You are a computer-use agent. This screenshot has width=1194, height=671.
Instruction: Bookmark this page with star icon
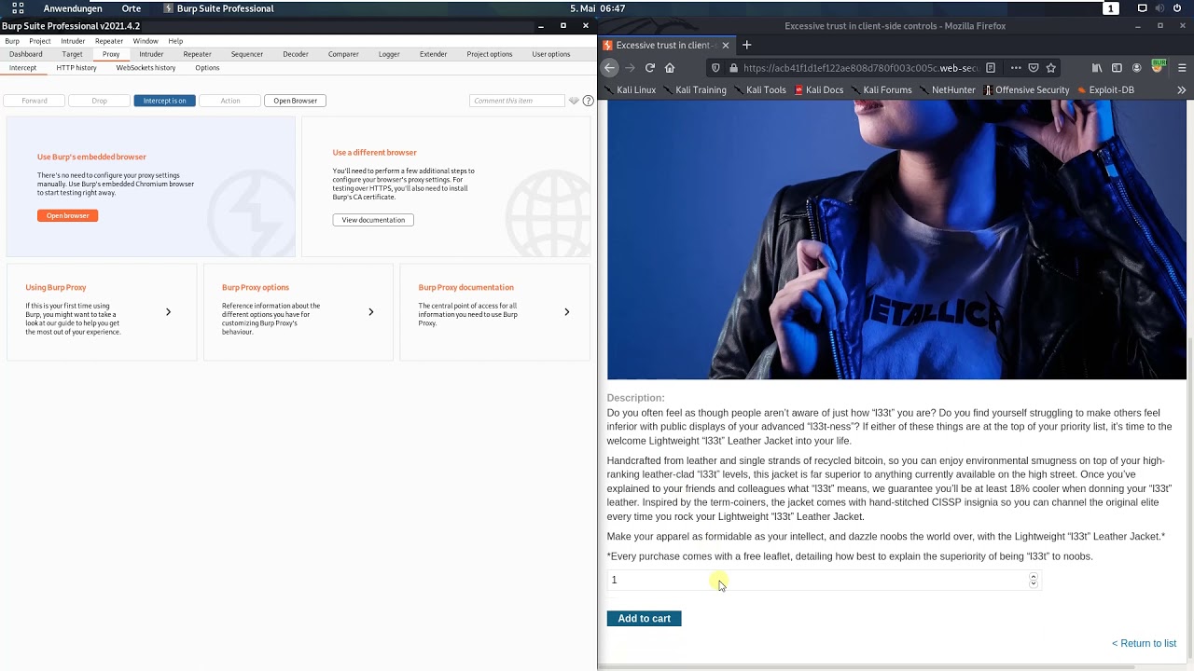point(1051,68)
